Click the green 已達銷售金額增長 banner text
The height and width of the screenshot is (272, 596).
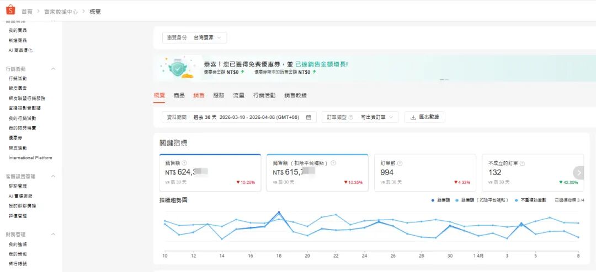click(x=322, y=64)
